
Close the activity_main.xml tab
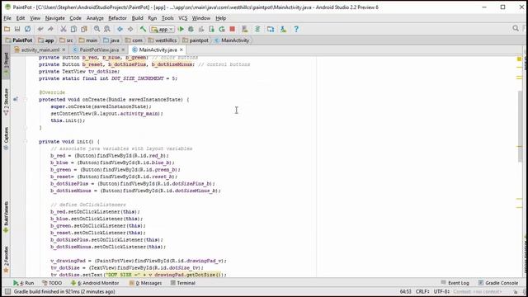[64, 49]
